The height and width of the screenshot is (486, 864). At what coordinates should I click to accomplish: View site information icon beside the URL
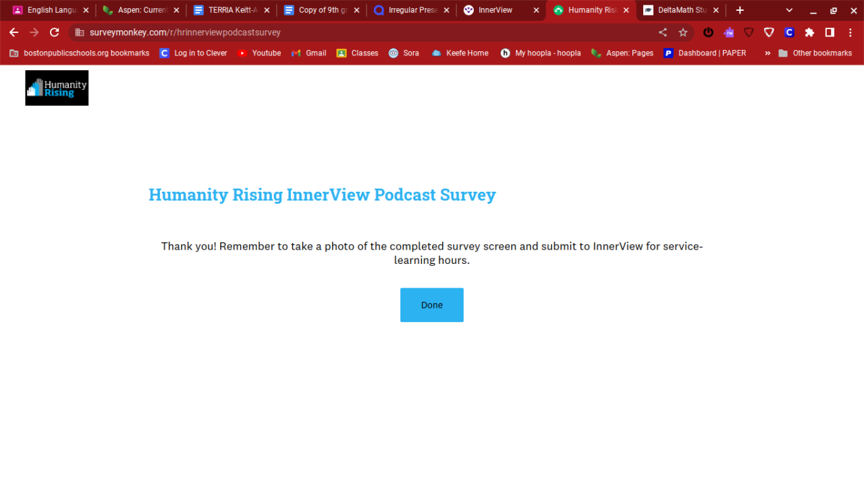click(x=79, y=32)
